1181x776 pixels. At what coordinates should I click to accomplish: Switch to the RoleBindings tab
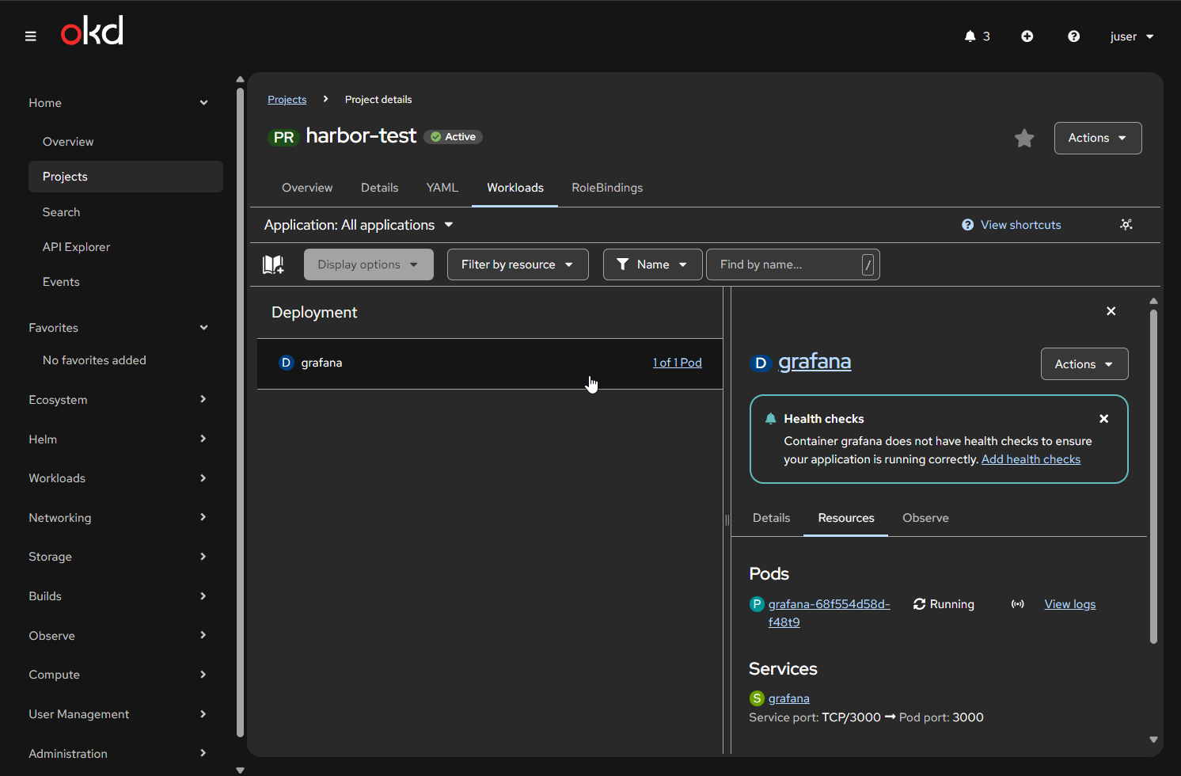(x=606, y=188)
